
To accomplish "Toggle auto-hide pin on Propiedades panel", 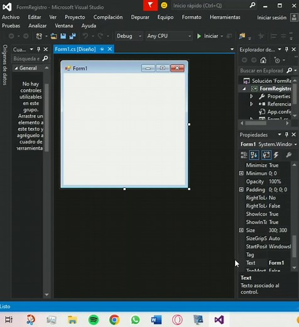I will [286, 135].
